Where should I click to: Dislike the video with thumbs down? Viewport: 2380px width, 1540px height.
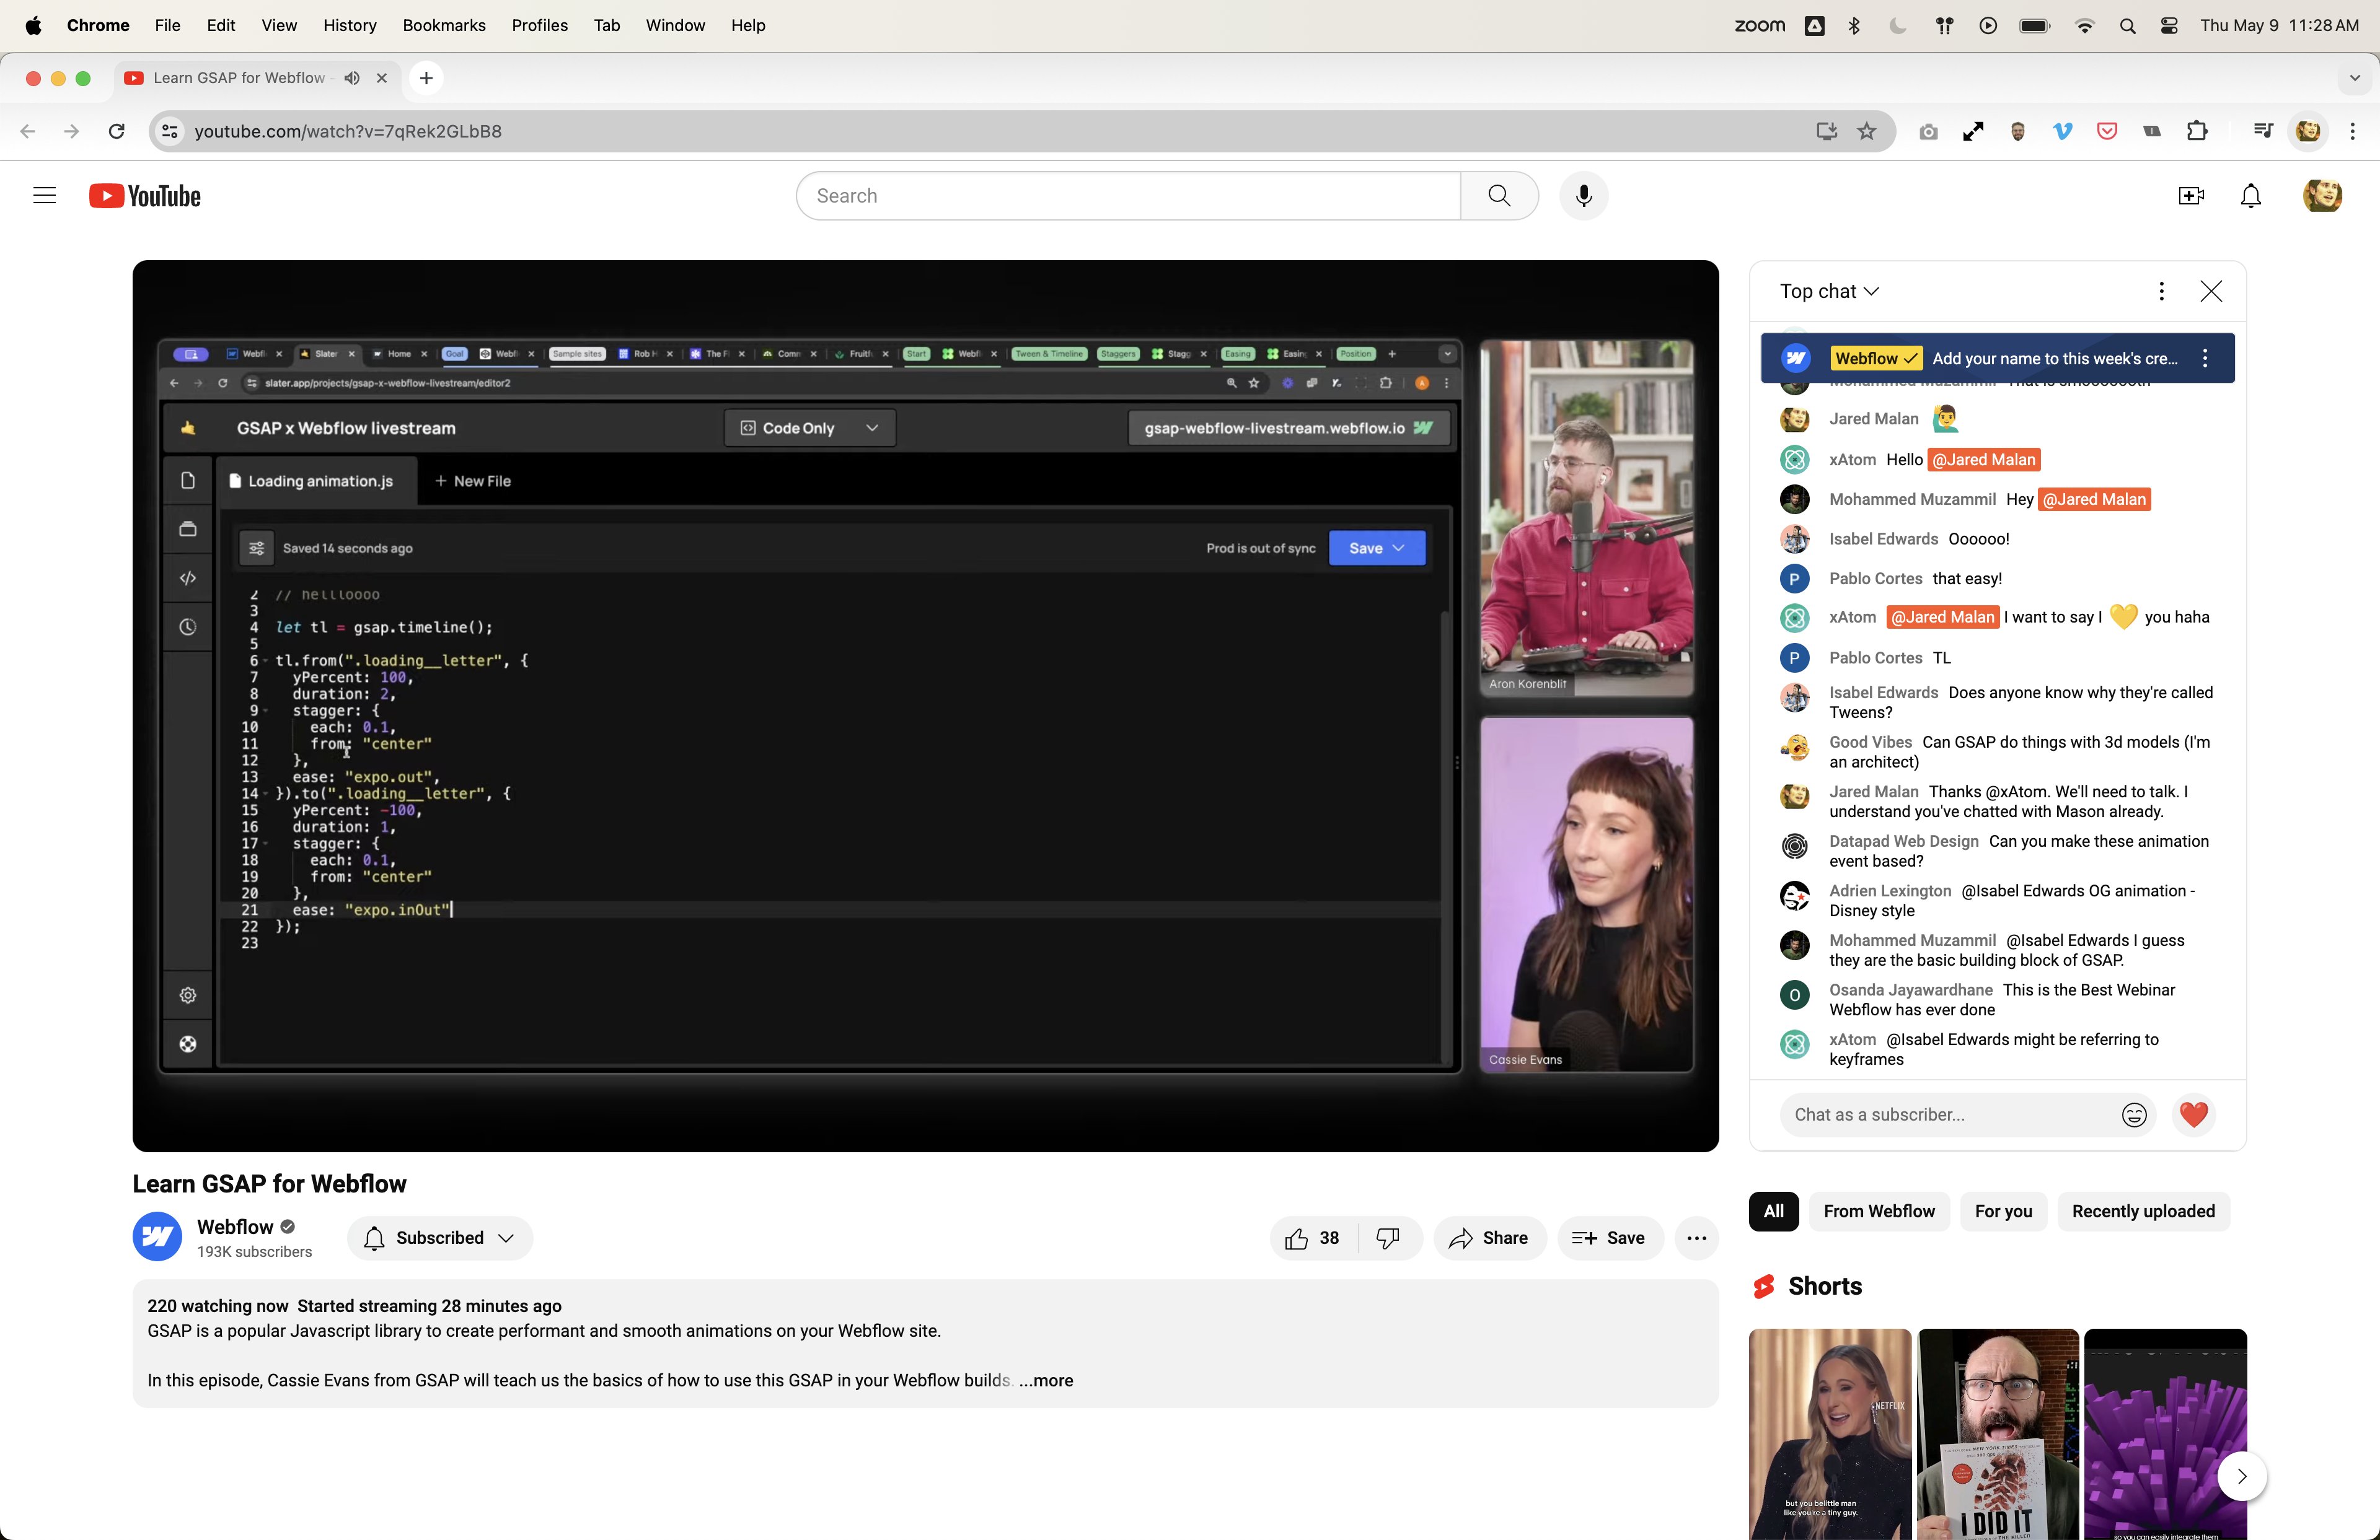coord(1388,1238)
